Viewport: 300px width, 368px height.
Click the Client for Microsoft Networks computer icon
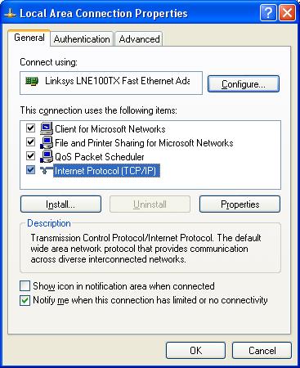coord(47,128)
